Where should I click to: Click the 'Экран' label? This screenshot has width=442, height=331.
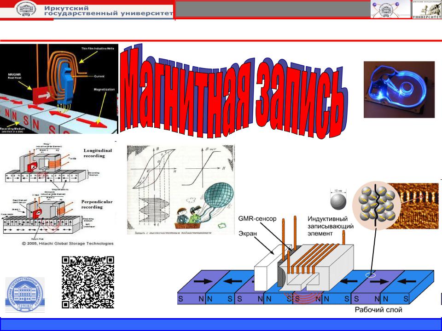[248, 234]
